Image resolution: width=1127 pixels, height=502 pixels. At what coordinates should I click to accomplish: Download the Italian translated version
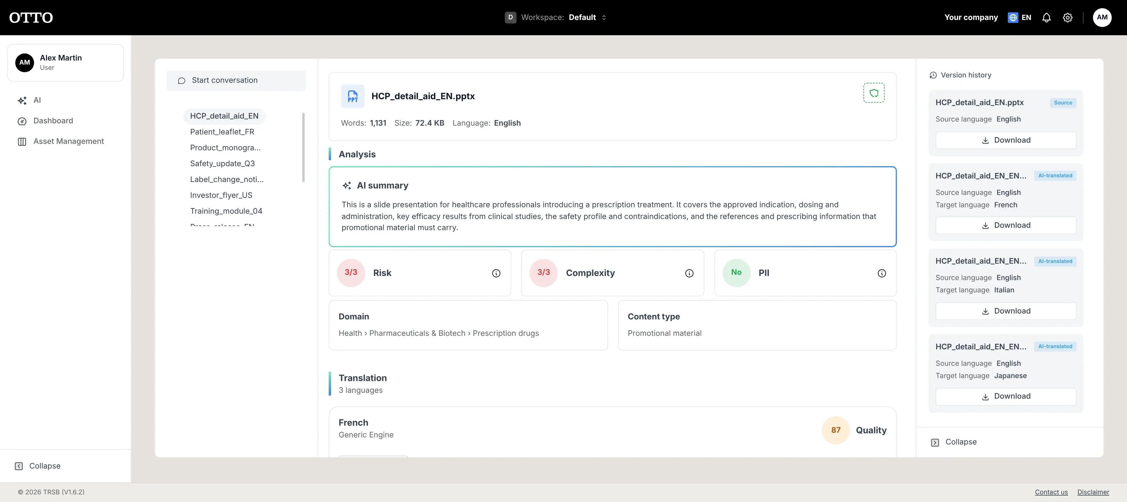click(x=1006, y=311)
